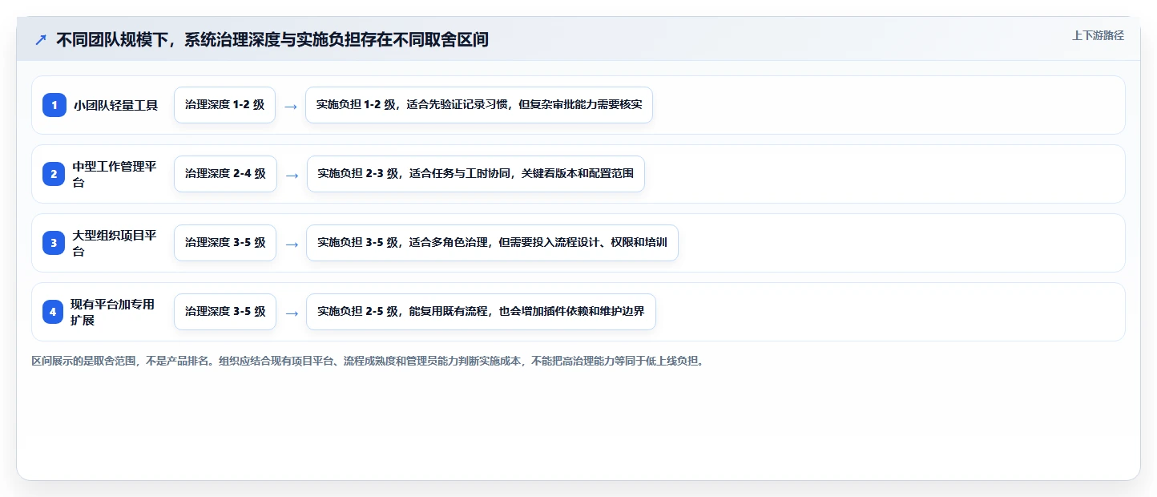Click the 实施负担 1-2 级 description box
Viewport: 1157px width, 497px height.
coord(479,105)
